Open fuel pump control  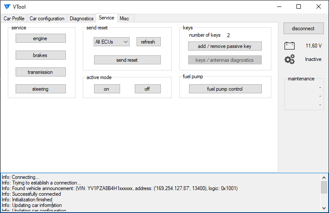pos(225,89)
